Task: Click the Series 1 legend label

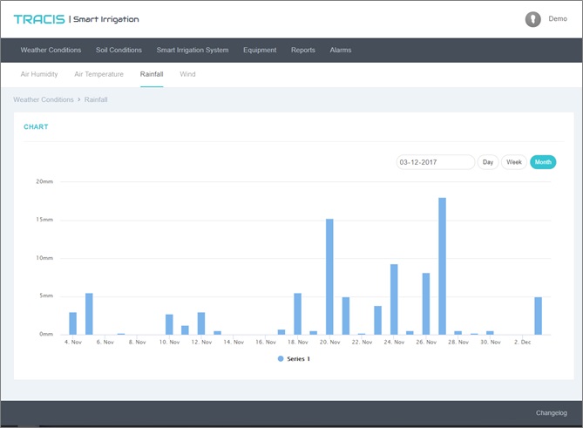Action: 298,359
